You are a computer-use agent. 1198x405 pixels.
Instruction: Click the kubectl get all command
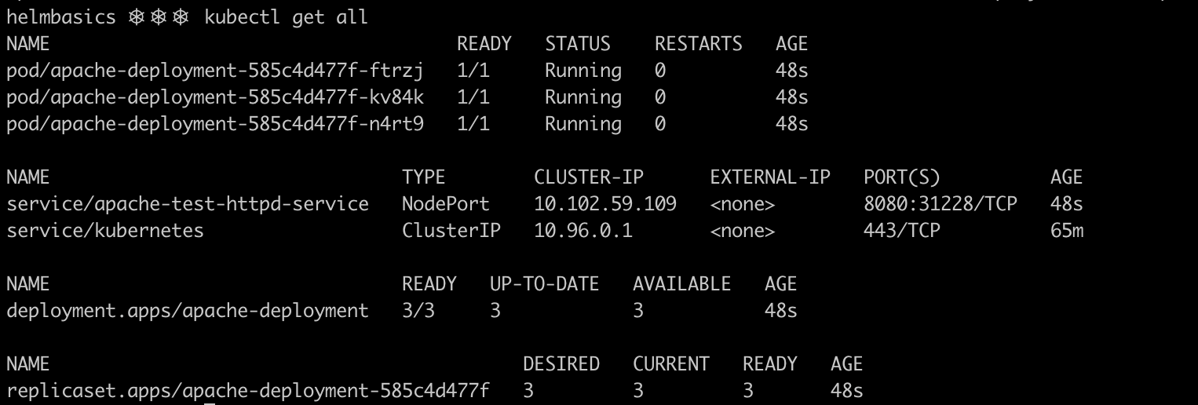pos(287,17)
